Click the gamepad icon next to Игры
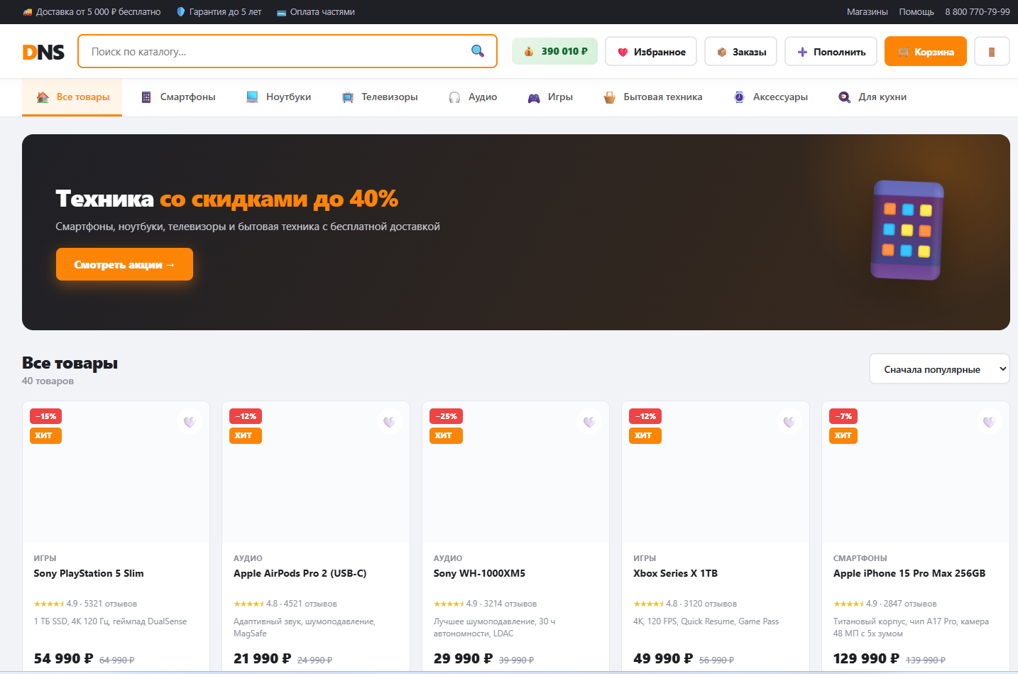The width and height of the screenshot is (1018, 674). point(534,98)
